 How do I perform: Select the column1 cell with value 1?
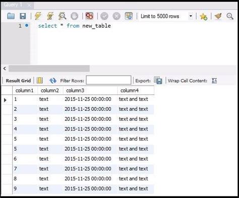[x=25, y=99]
